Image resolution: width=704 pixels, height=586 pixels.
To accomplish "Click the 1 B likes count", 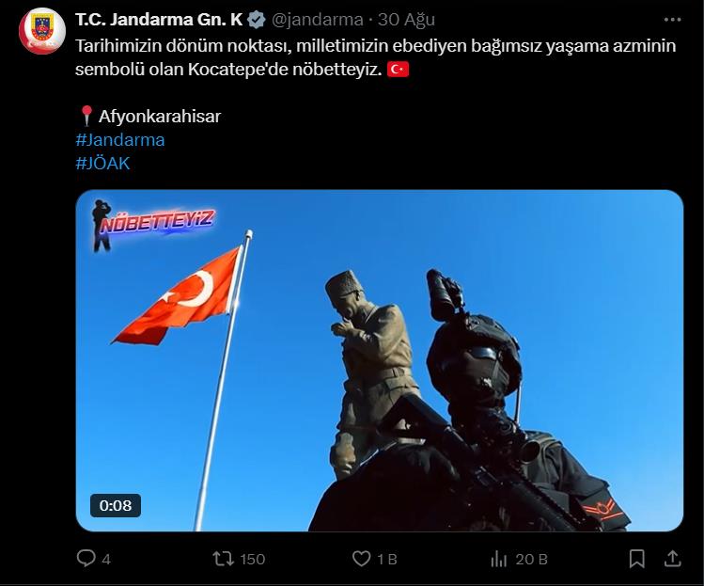I will tap(387, 559).
